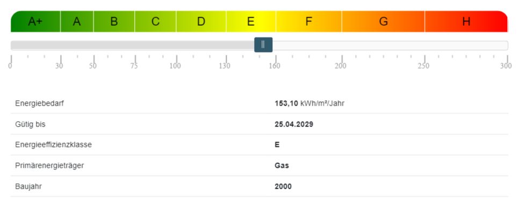This screenshot has width=519, height=216.
Task: Click the 0 scale label
Action: pyautogui.click(x=10, y=66)
